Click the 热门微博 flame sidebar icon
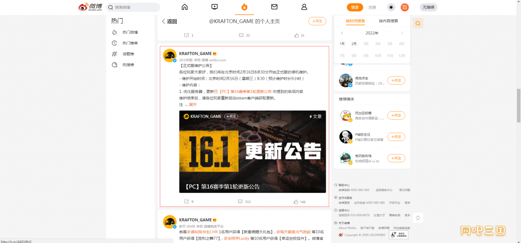The image size is (521, 243). click(114, 32)
